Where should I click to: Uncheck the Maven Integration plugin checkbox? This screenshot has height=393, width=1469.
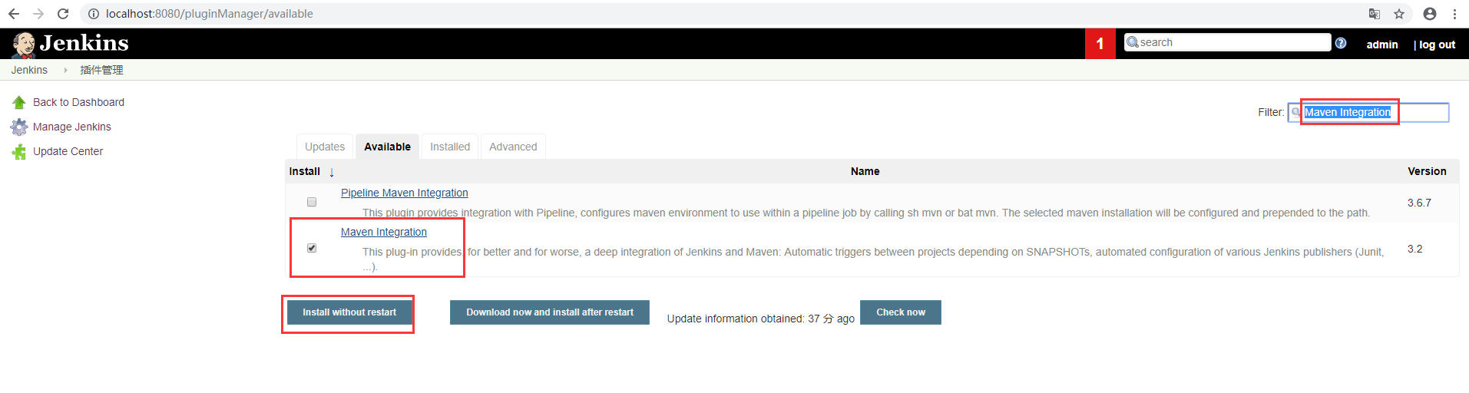(312, 248)
